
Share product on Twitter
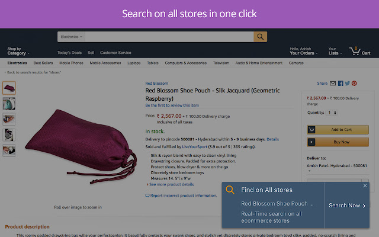coord(347,84)
